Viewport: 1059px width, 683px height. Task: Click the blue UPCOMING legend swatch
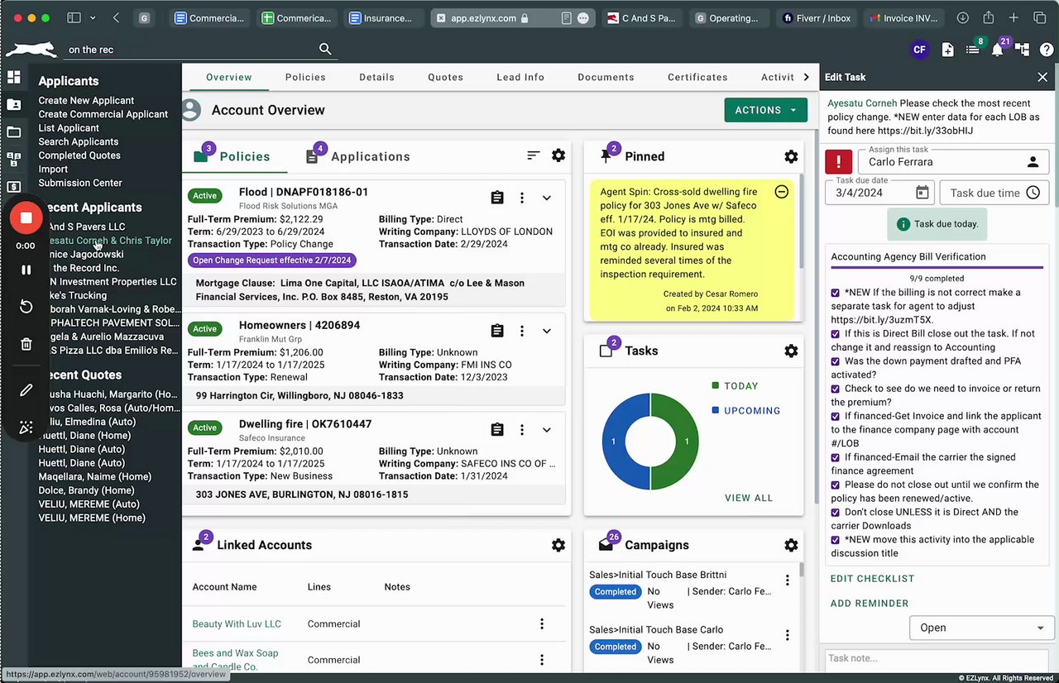tap(716, 410)
